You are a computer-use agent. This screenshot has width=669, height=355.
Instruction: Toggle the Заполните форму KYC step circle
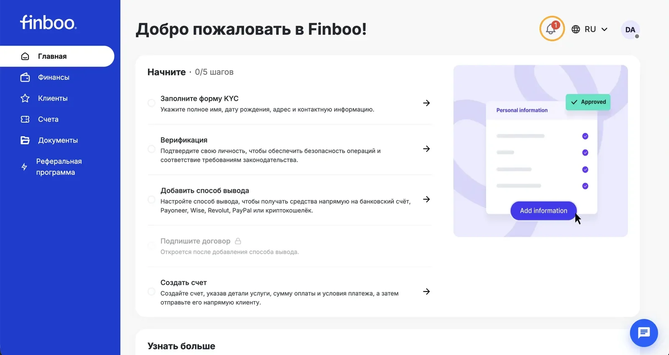151,103
